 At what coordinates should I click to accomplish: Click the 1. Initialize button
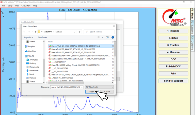(173, 31)
